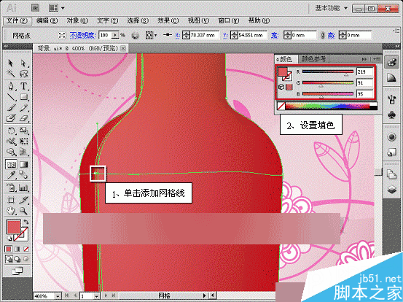Image resolution: width=403 pixels, height=302 pixels.
Task: Open the Symbols panel club icon
Action: (x=391, y=115)
